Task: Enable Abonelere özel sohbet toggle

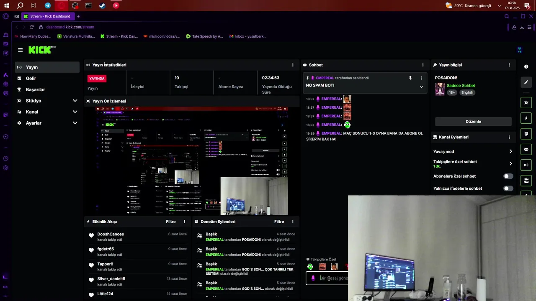Action: point(508,176)
